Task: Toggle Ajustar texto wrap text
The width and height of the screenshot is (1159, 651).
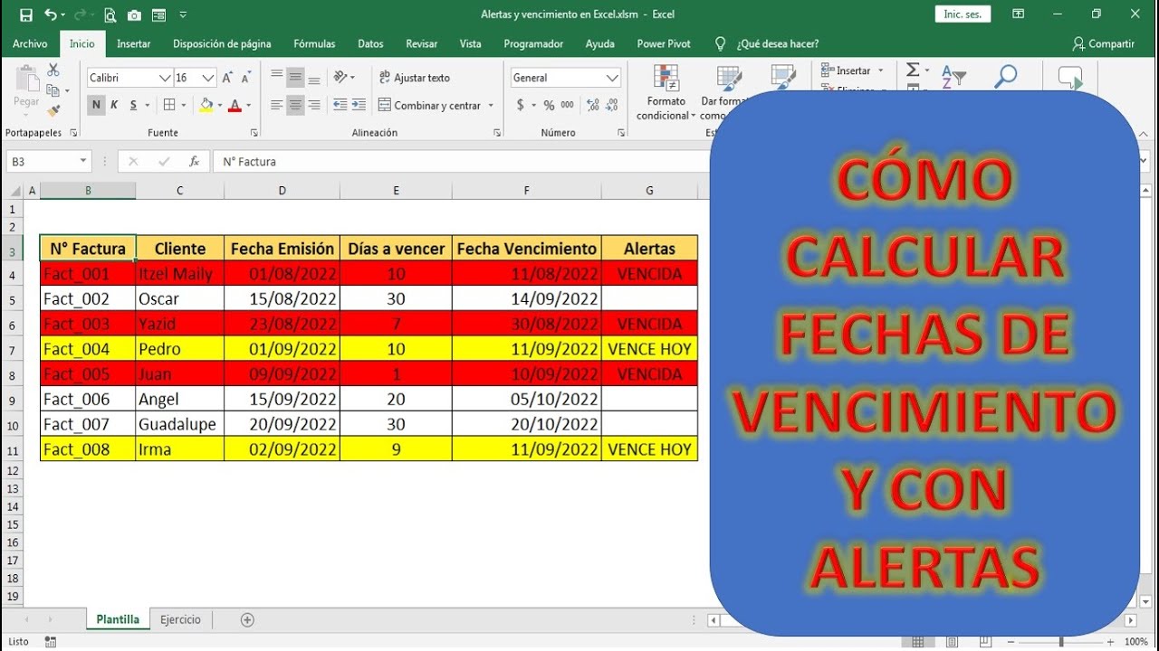Action: point(414,78)
